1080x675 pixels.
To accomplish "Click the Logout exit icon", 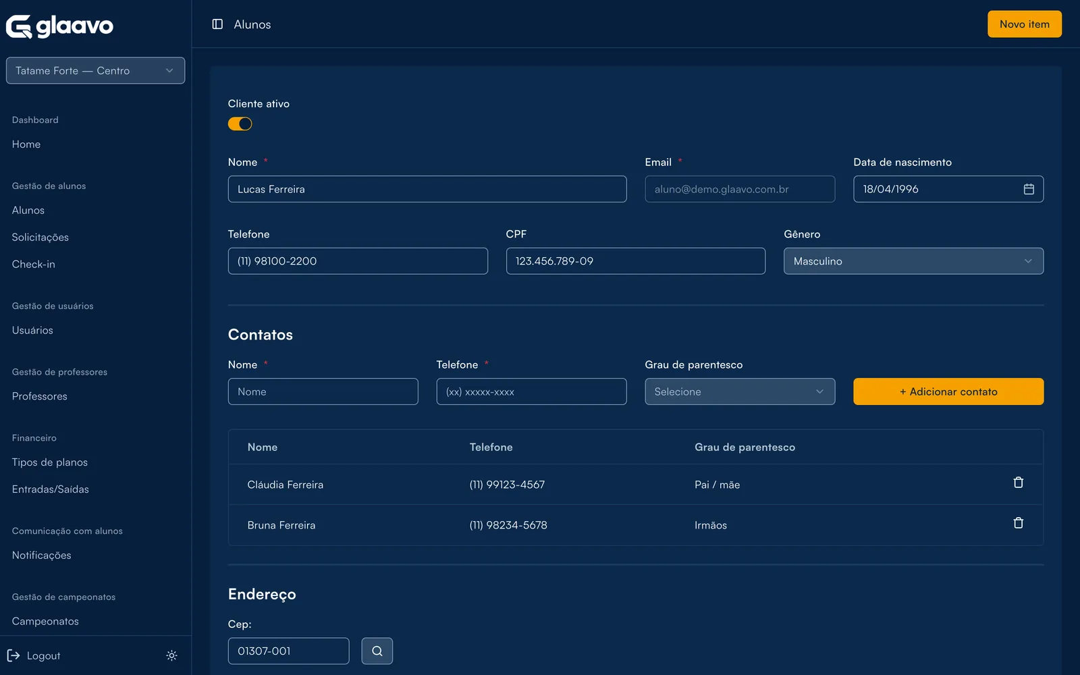I will pos(13,655).
